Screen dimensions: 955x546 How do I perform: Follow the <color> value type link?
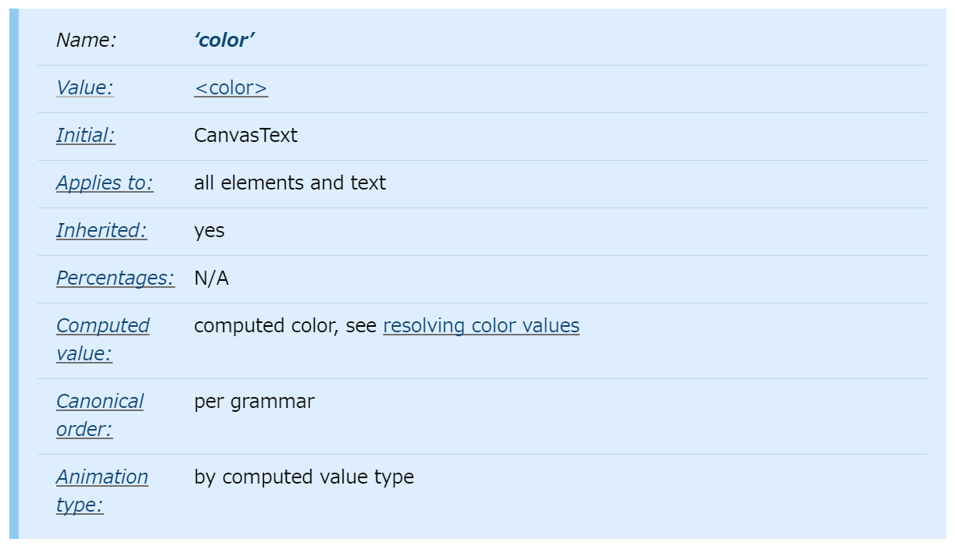pos(230,88)
